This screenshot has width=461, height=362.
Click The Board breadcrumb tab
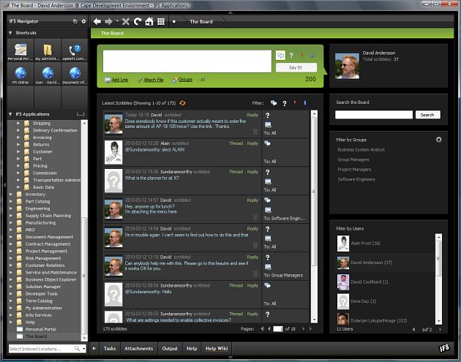[x=201, y=21]
